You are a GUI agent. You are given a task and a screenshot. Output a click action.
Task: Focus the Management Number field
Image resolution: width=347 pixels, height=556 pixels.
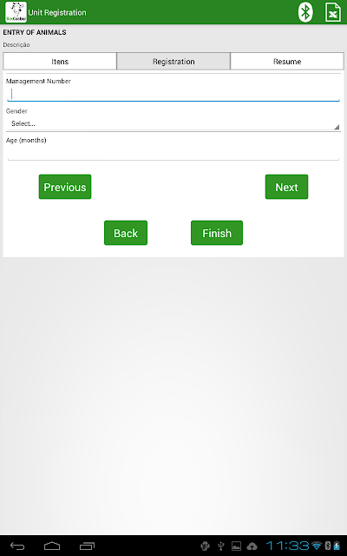point(173,95)
